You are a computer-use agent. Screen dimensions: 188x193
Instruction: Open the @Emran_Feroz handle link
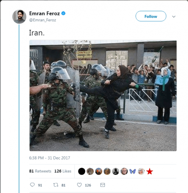pos(43,20)
